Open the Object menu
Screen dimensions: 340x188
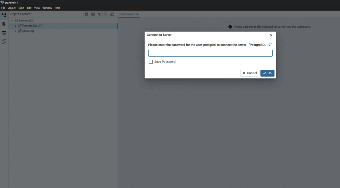click(x=12, y=8)
